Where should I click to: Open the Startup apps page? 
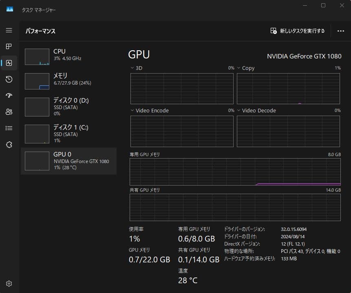[9, 95]
